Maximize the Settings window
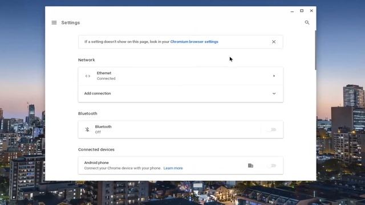365x205 pixels. coord(302,11)
